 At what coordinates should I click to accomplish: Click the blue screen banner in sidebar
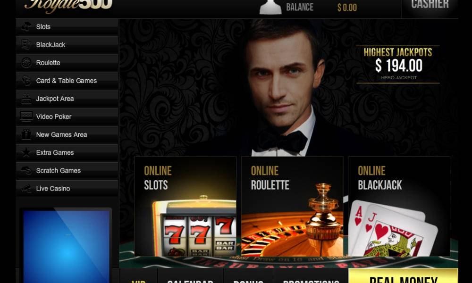pos(66,246)
